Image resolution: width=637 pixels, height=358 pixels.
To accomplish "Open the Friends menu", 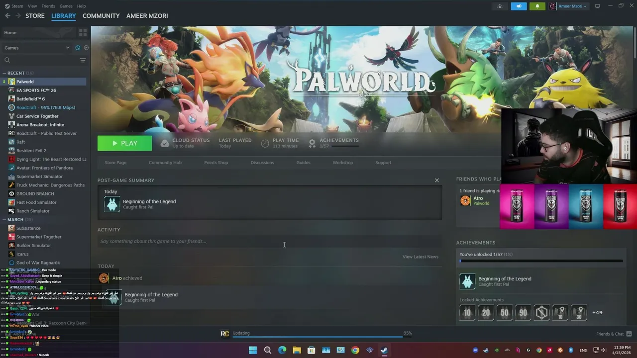I will tap(48, 6).
